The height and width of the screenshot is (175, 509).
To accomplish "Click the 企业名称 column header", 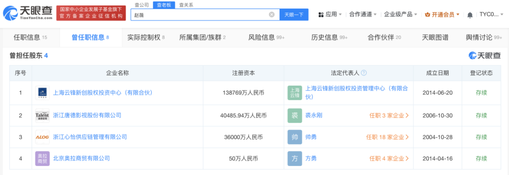I will point(117,73).
